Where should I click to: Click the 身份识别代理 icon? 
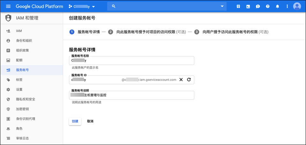coord(8,119)
